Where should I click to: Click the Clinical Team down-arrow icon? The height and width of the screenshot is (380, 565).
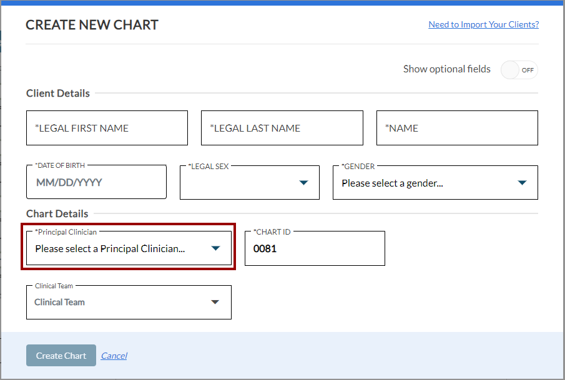point(215,302)
